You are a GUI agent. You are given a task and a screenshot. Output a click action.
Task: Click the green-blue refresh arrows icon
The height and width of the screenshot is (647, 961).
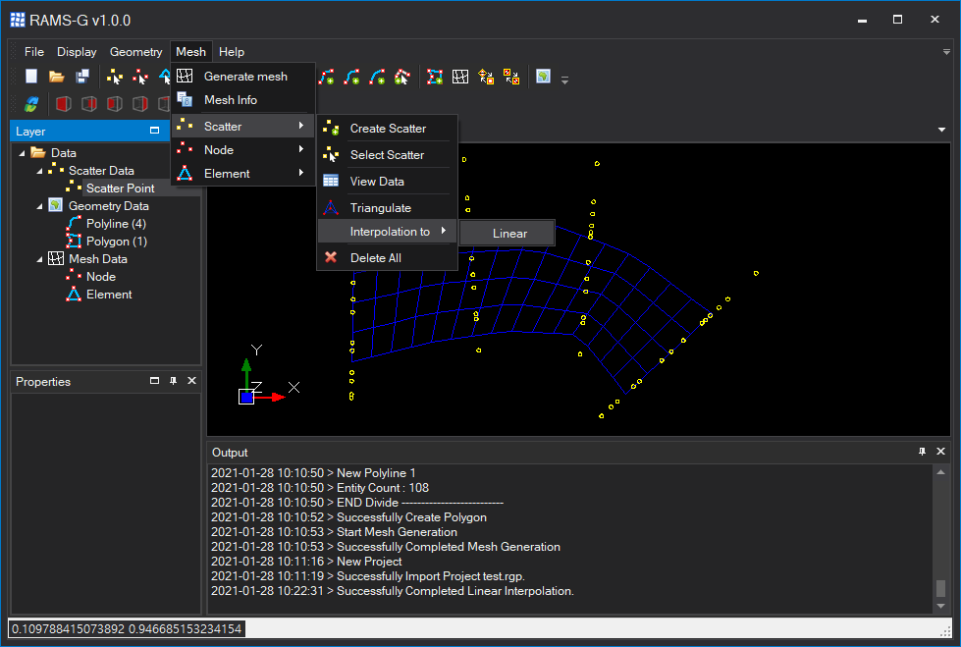(31, 104)
